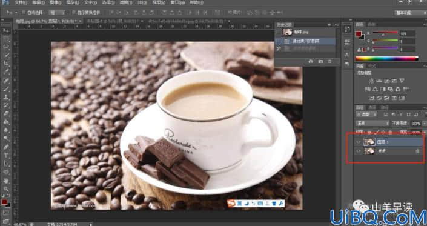Add a Color Balance adjustment
The width and height of the screenshot is (427, 226).
tap(376, 89)
